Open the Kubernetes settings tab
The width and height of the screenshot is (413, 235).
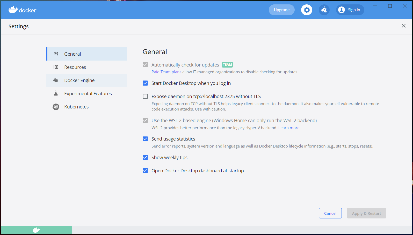(x=87, y=107)
